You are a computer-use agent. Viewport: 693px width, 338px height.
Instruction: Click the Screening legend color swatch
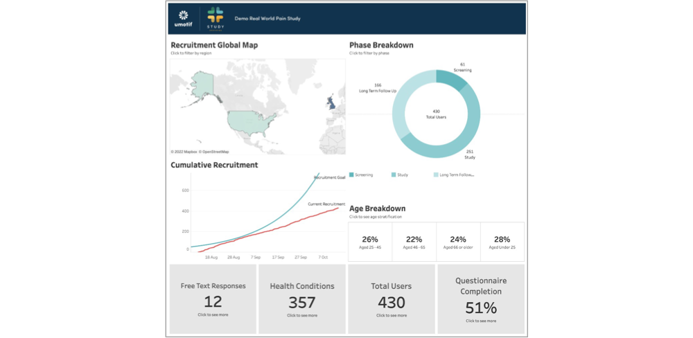pyautogui.click(x=352, y=175)
